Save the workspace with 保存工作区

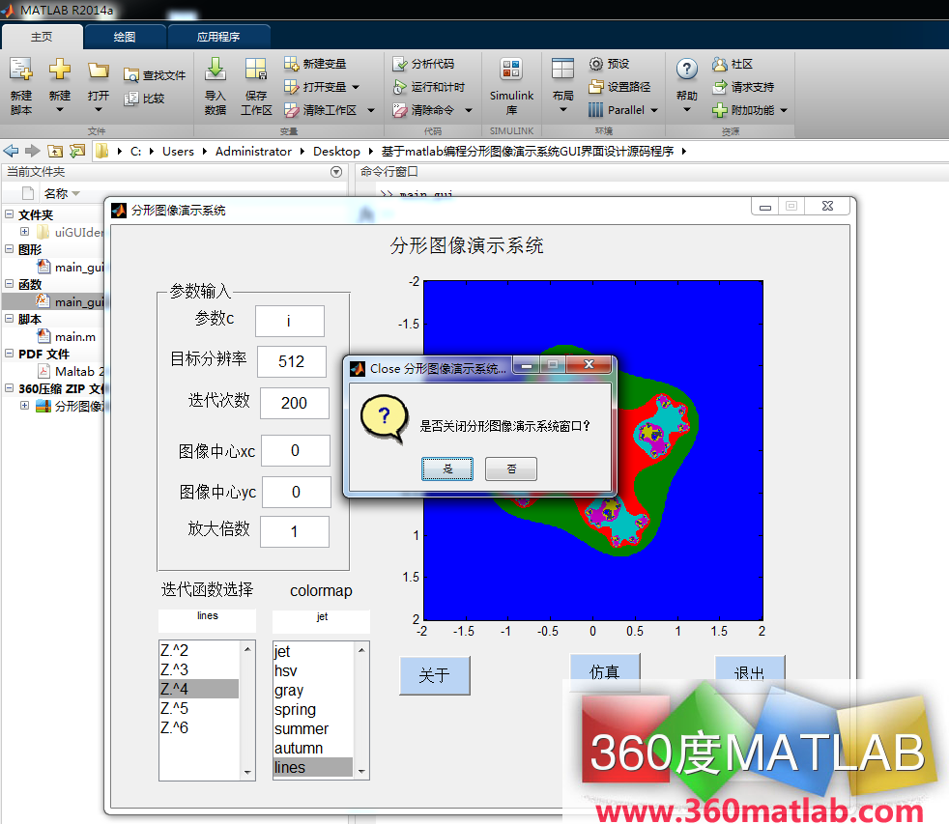point(255,85)
